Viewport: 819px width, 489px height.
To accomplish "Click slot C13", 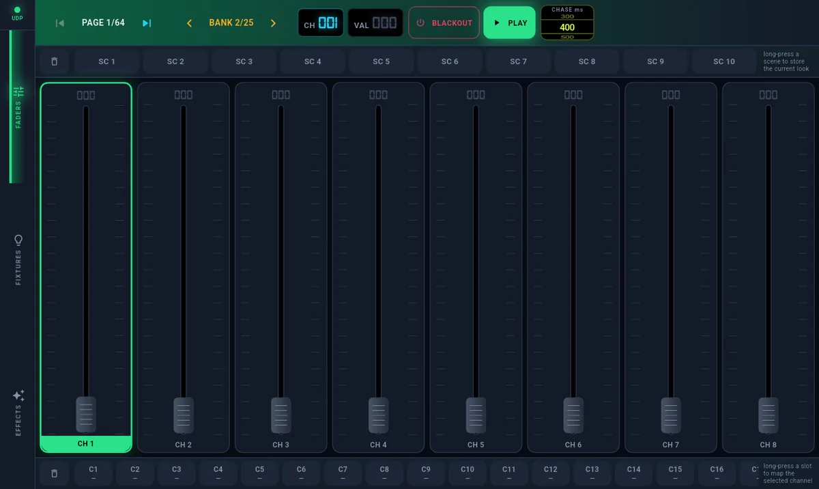I will tap(592, 473).
